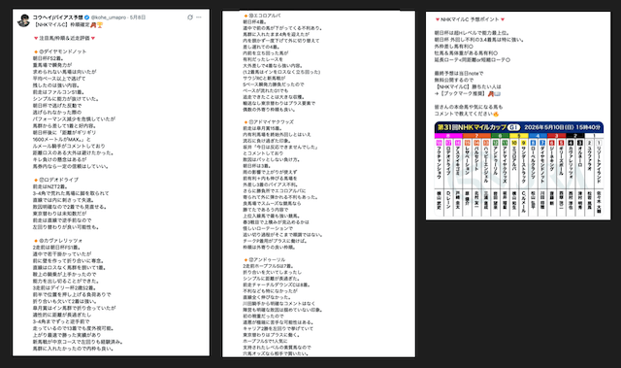This screenshot has width=621, height=368.
Task: Click the NHKマイルC 予想ポイント heading
Action: click(x=470, y=19)
